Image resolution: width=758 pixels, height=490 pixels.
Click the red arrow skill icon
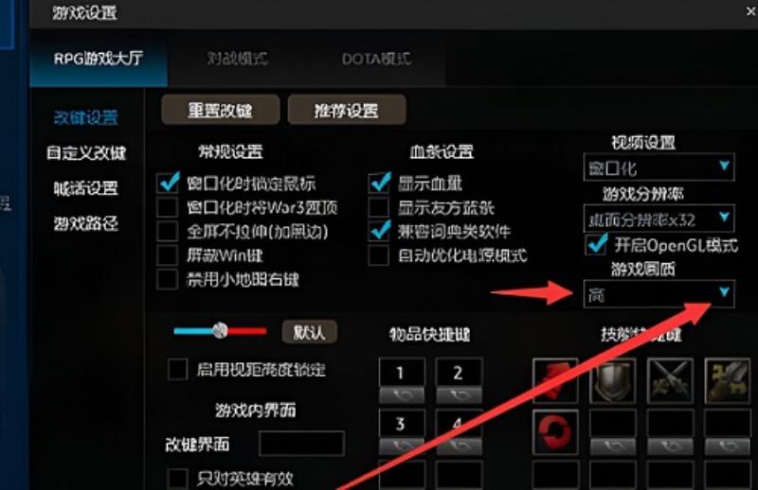pyautogui.click(x=555, y=380)
